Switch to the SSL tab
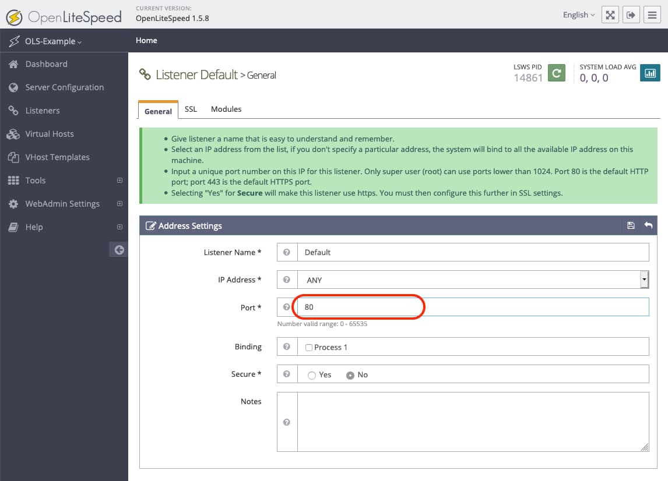This screenshot has width=668, height=481. (x=191, y=109)
